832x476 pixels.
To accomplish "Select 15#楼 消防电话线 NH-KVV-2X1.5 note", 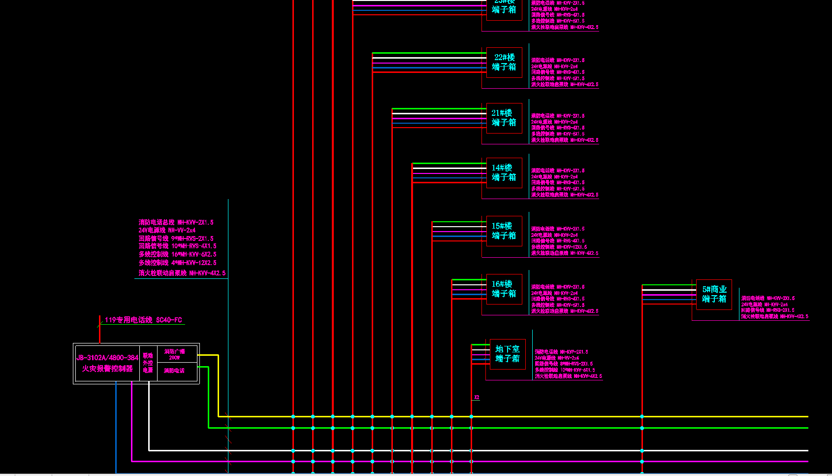I will point(558,229).
